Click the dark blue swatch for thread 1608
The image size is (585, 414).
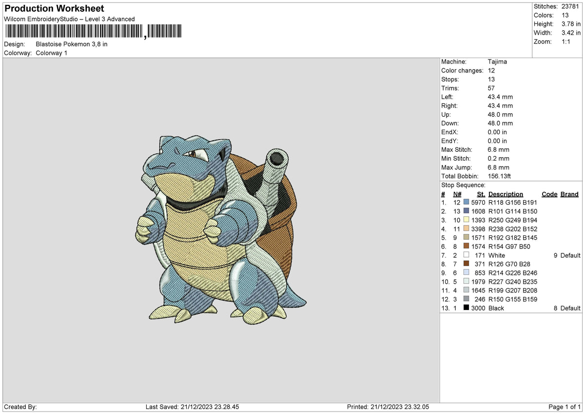(467, 211)
